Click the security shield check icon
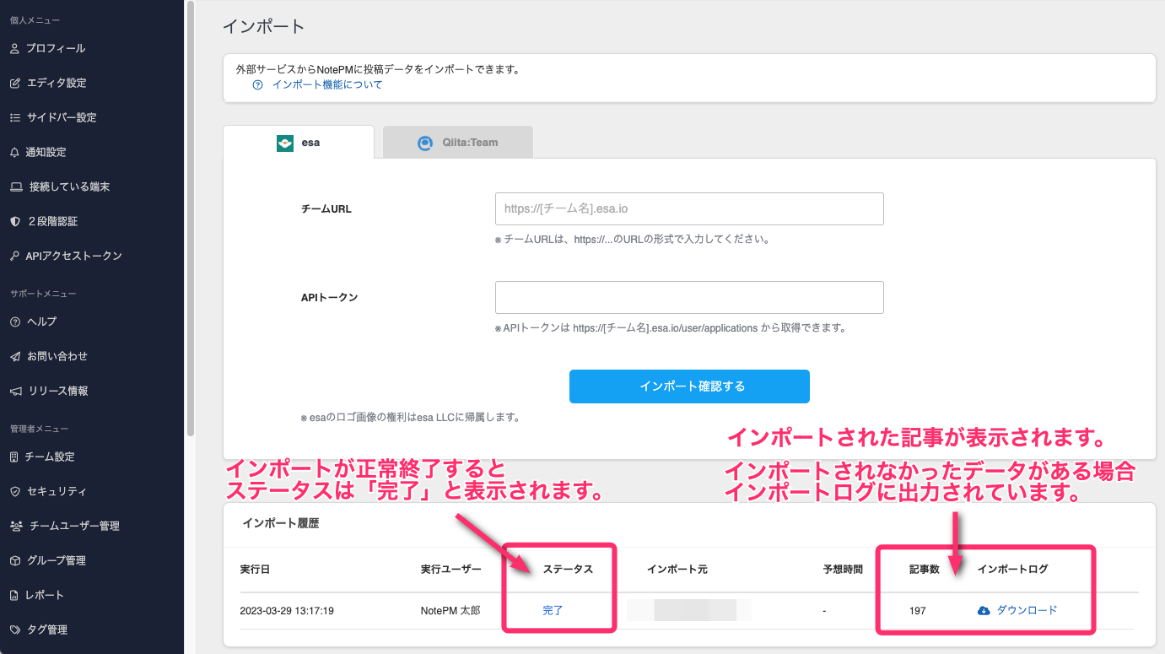 pos(14,492)
